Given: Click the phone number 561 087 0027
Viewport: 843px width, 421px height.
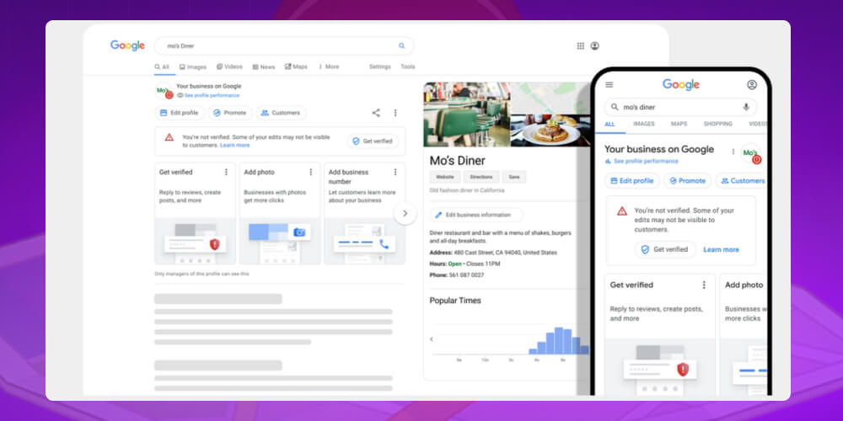Looking at the screenshot, I should 466,275.
